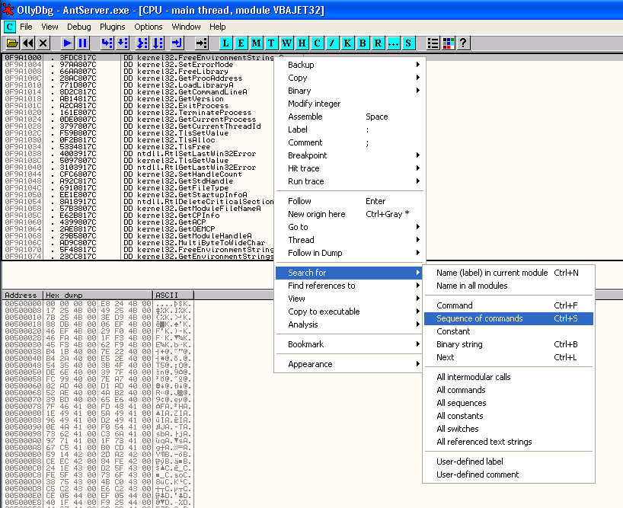The width and height of the screenshot is (623, 508).
Task: Open the CPU window with the C toolbar button
Action: 317,43
